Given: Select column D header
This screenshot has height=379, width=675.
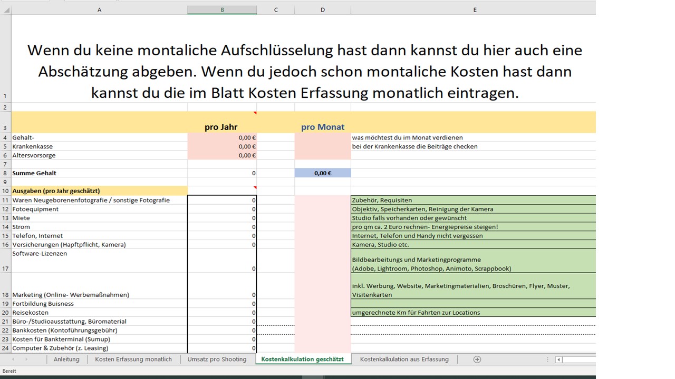Looking at the screenshot, I should [x=322, y=10].
